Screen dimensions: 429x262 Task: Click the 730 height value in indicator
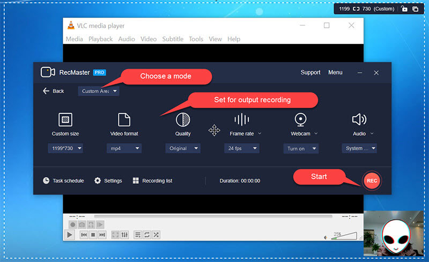click(367, 9)
